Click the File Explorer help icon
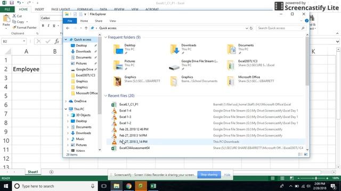 307,21
